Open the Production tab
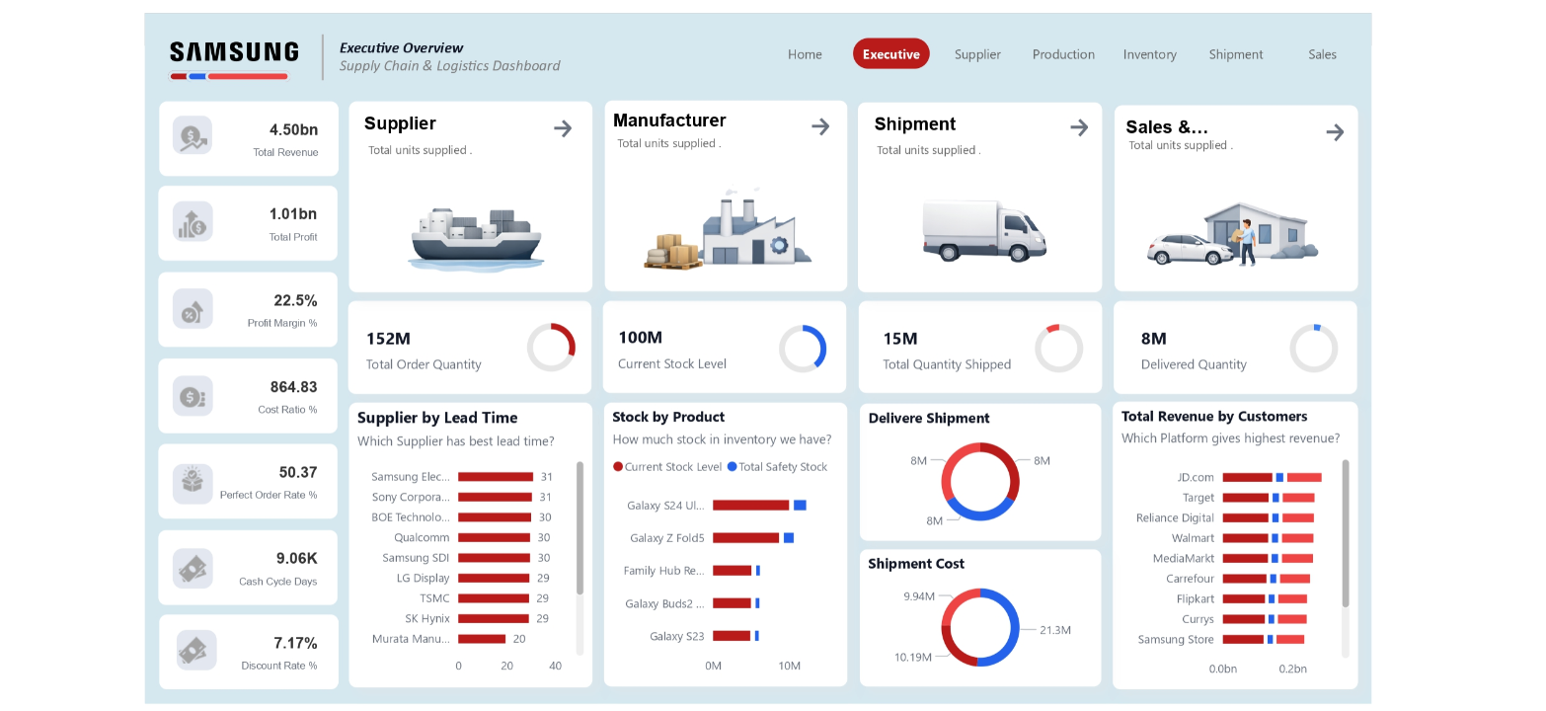Viewport: 1546px width, 711px height. pos(1063,54)
